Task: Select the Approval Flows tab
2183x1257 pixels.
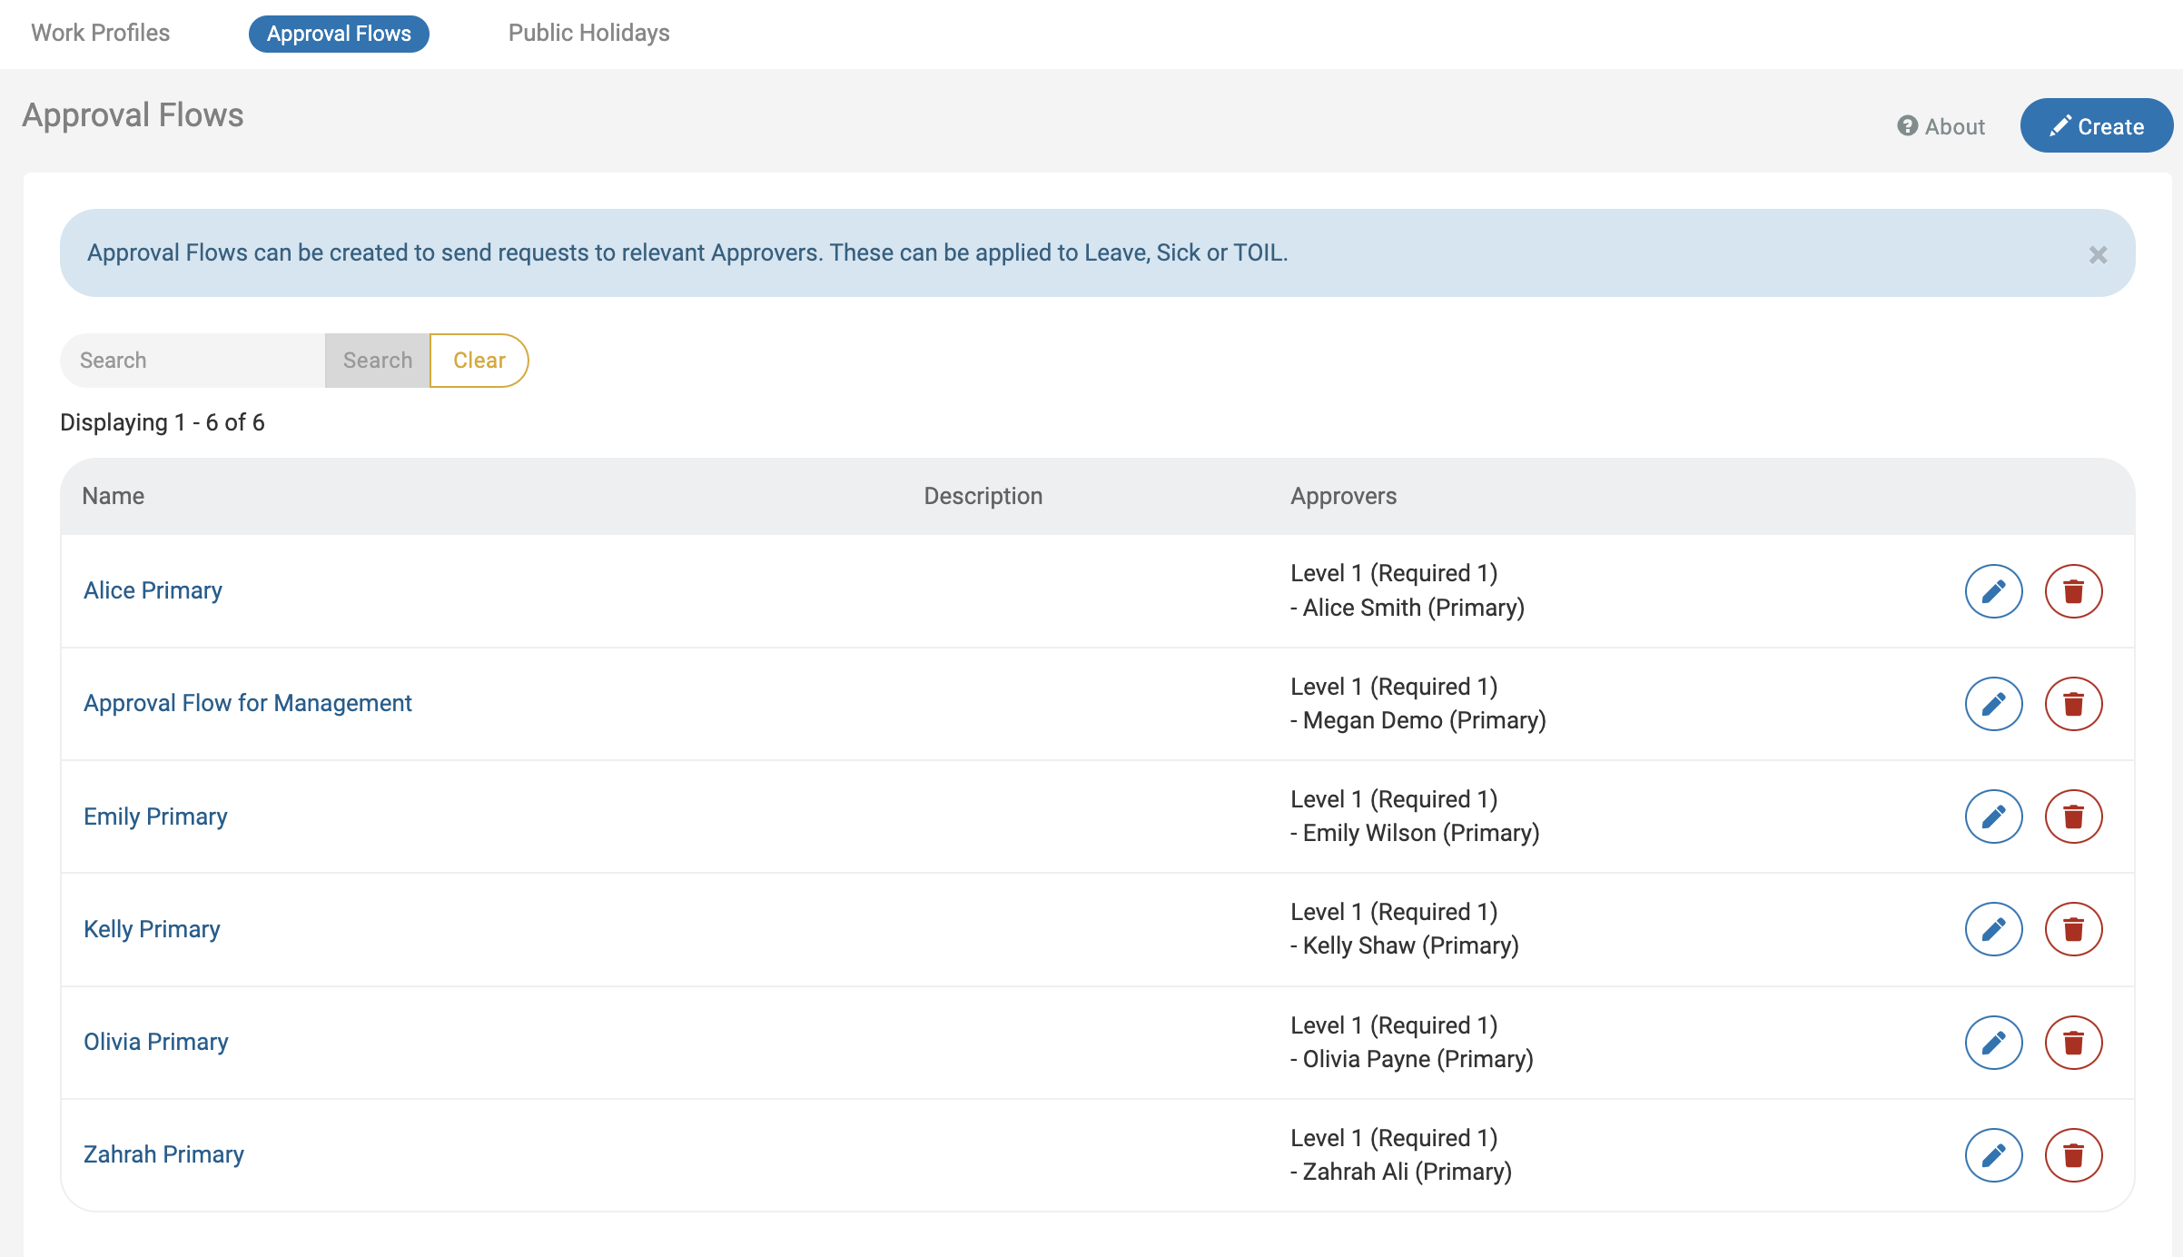Action: click(339, 34)
